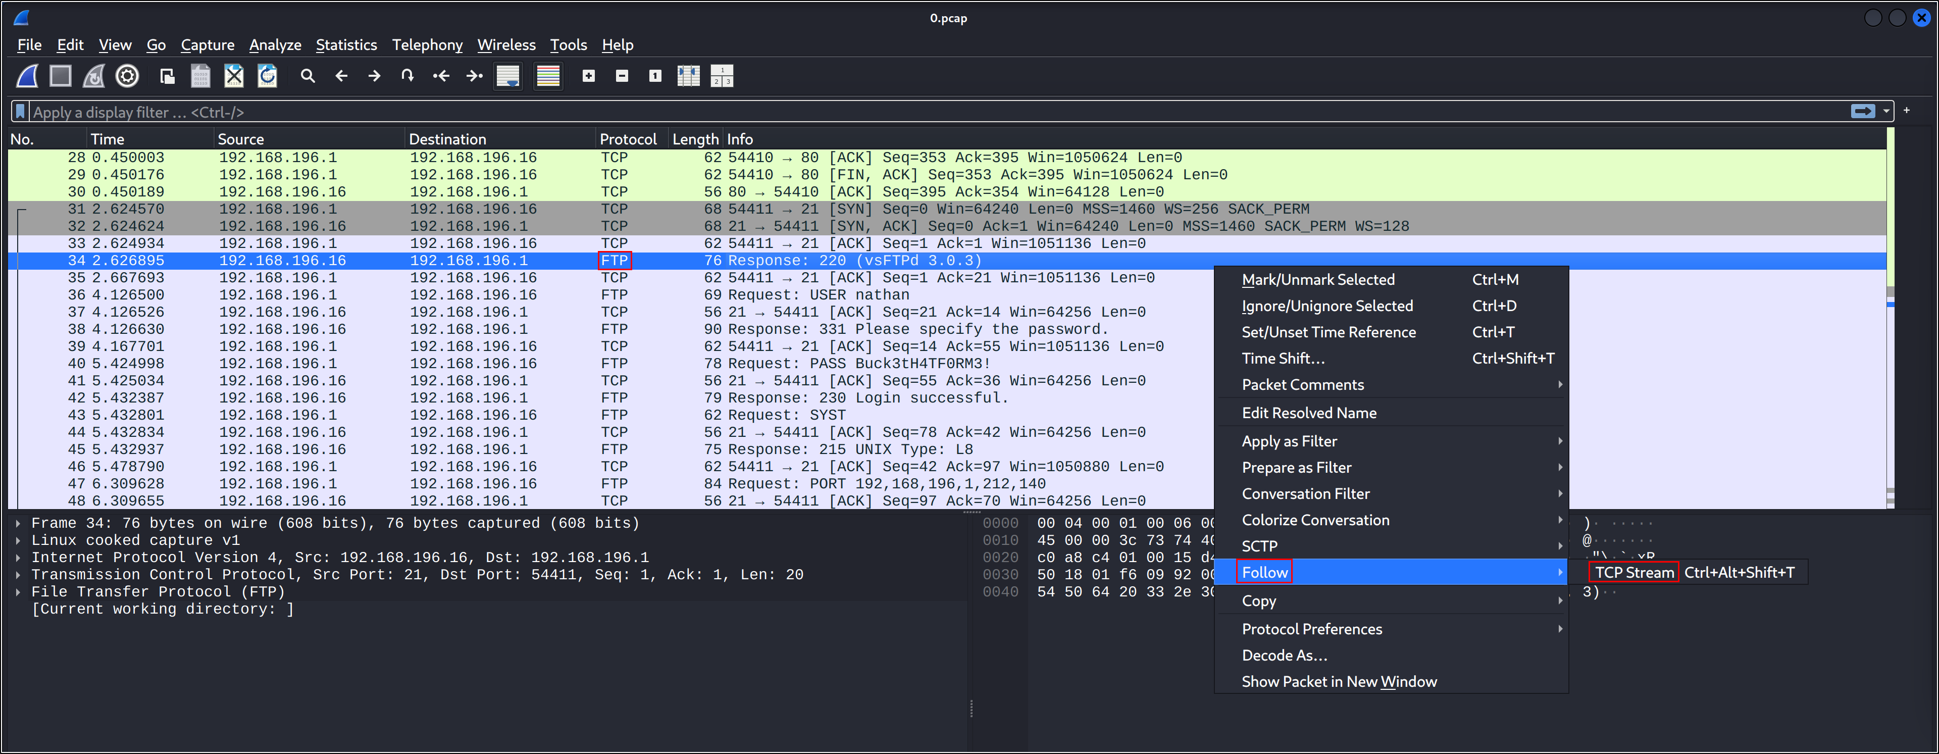
Task: Close the capture file X icon
Action: (234, 76)
